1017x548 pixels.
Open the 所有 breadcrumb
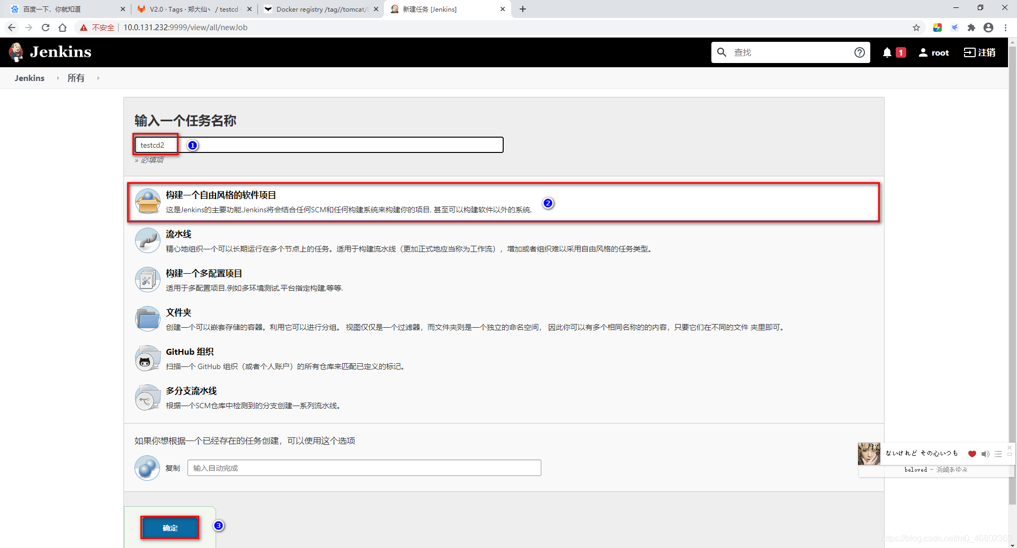click(76, 78)
